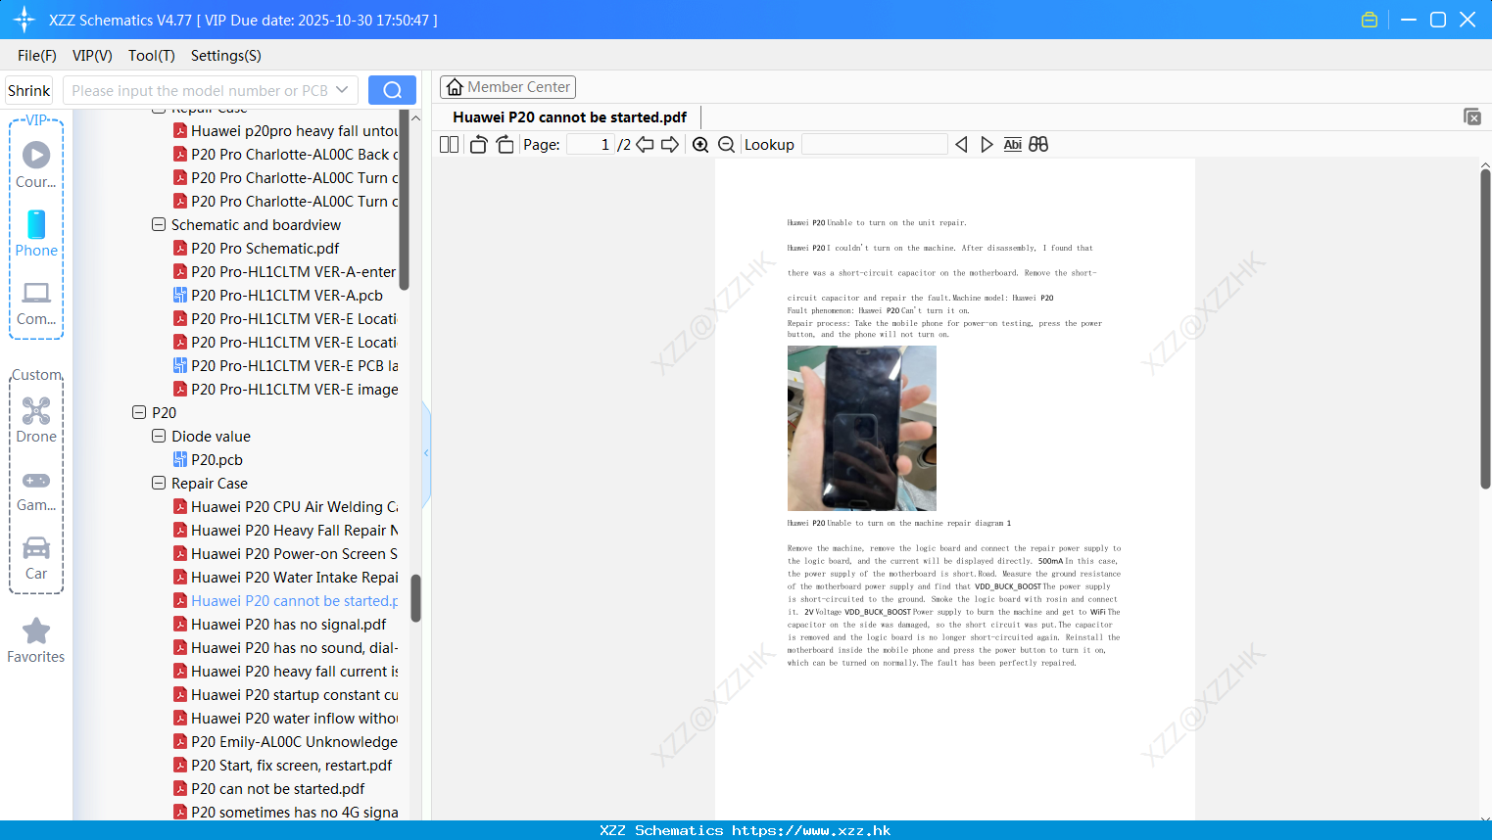This screenshot has width=1492, height=840.
Task: Open the Tool(T) menu
Action: [152, 55]
